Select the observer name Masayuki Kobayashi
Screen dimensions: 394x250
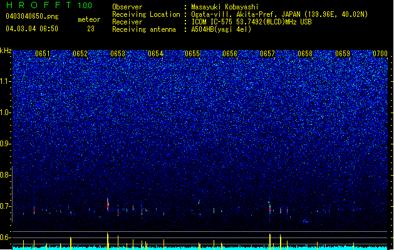[225, 7]
